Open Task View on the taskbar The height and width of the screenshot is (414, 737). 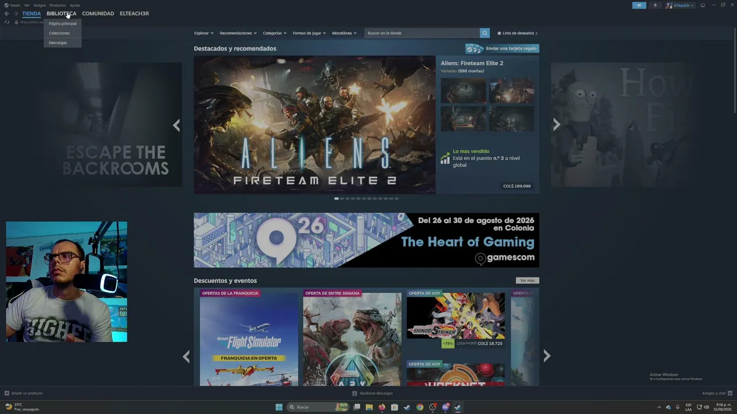tap(356, 407)
